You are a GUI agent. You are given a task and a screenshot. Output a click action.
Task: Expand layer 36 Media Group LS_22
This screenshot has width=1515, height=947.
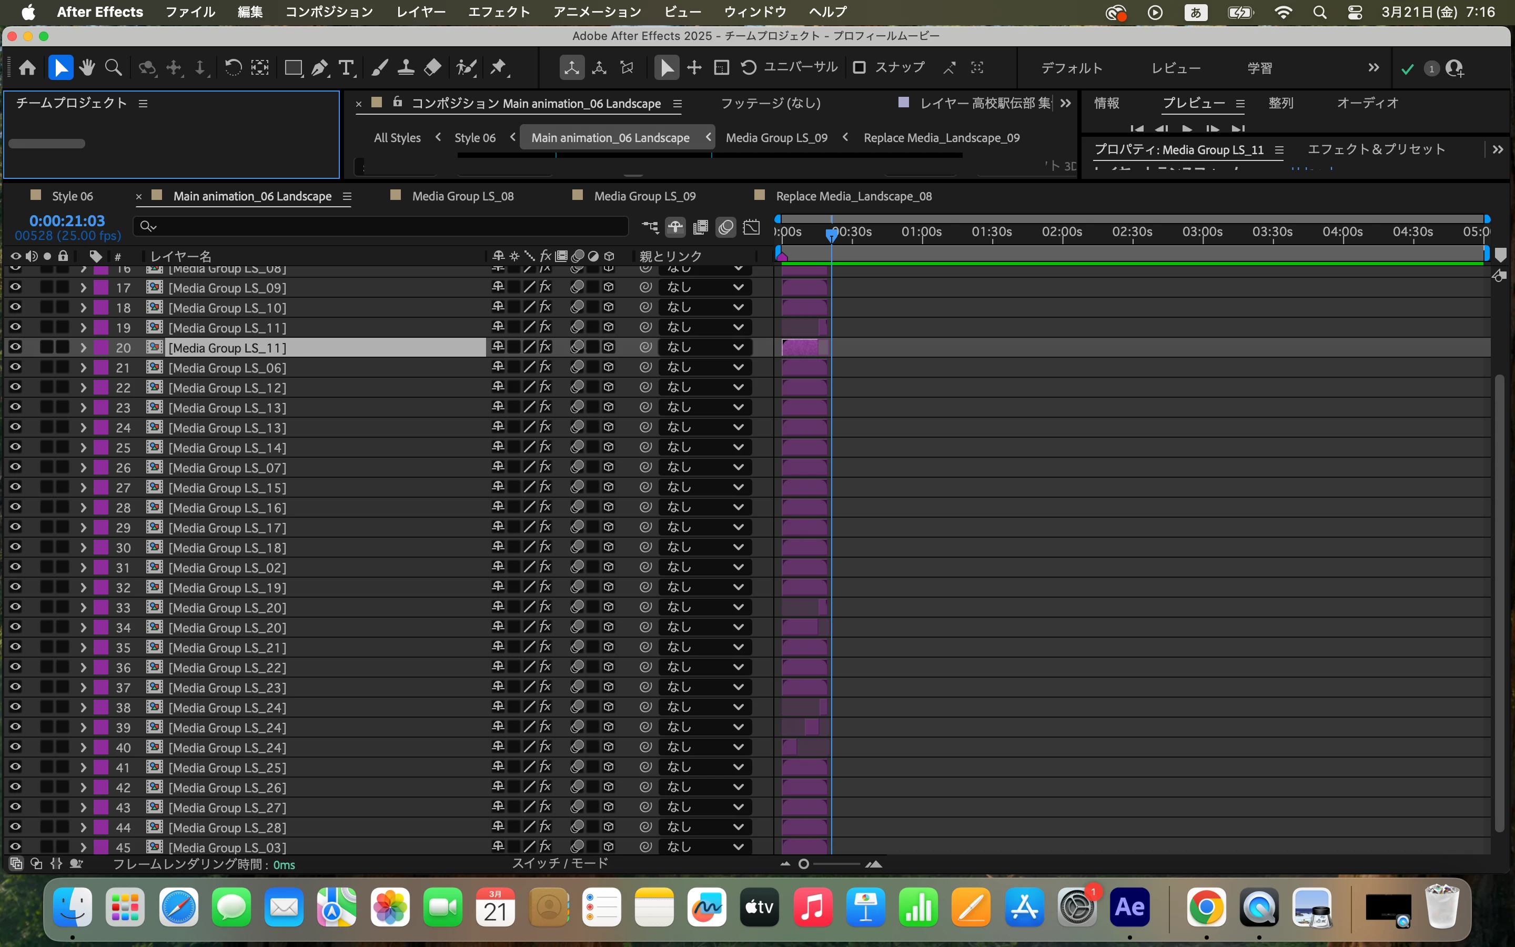click(x=83, y=668)
